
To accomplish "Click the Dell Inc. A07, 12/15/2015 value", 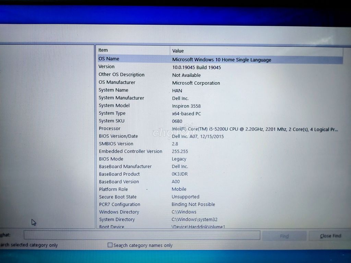I will coord(198,136).
